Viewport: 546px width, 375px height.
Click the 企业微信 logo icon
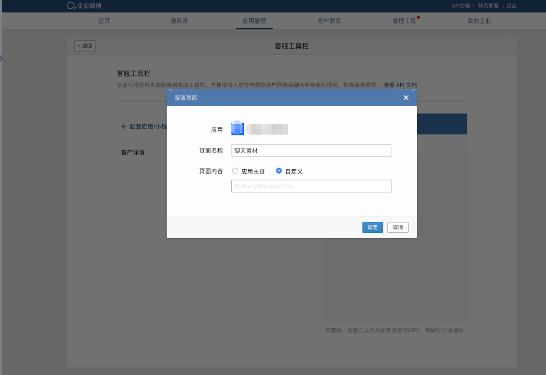tap(71, 6)
